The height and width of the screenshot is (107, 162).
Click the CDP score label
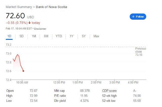[x=109, y=91]
